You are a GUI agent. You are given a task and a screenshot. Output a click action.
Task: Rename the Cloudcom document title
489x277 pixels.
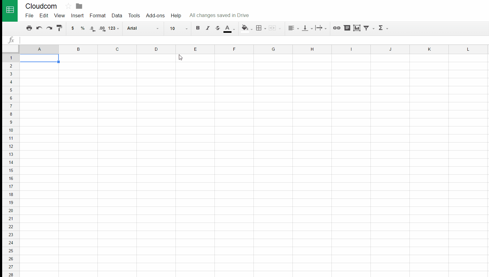pos(41,6)
